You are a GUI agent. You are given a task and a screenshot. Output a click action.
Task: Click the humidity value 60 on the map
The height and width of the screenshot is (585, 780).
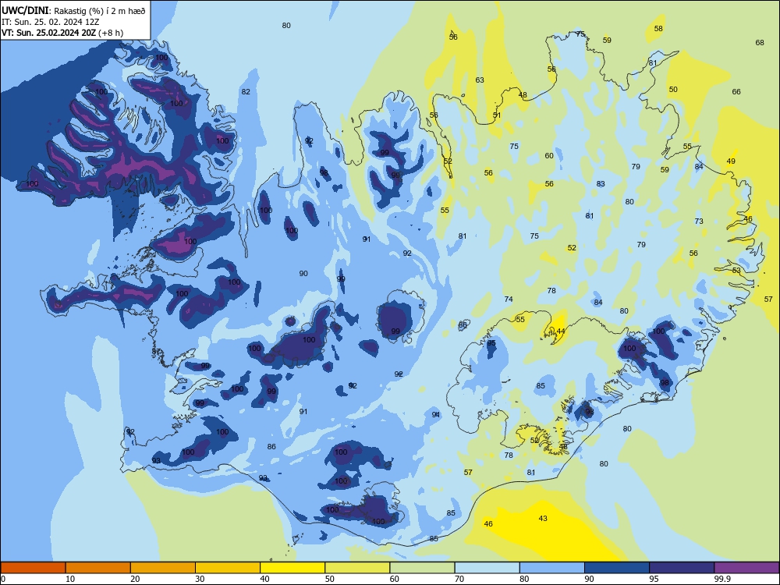pos(548,155)
